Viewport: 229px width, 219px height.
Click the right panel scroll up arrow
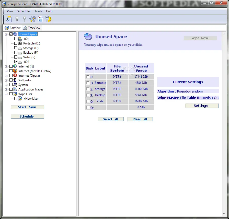(x=224, y=34)
